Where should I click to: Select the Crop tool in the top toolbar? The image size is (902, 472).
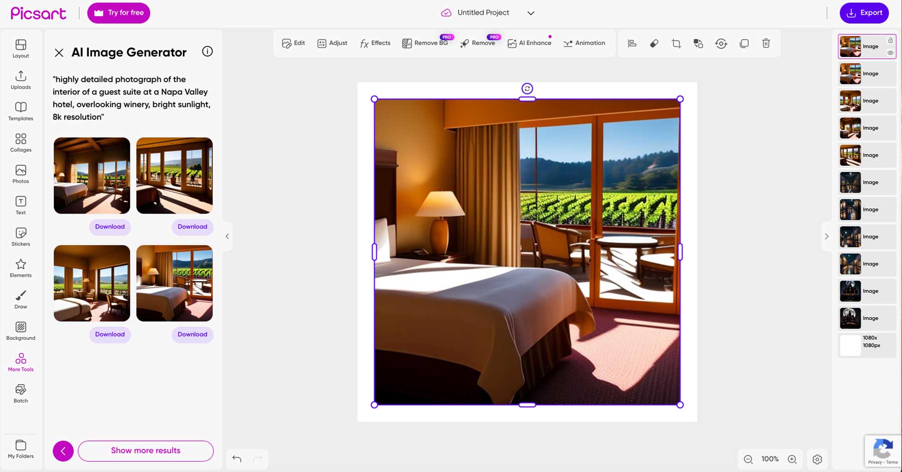[676, 44]
